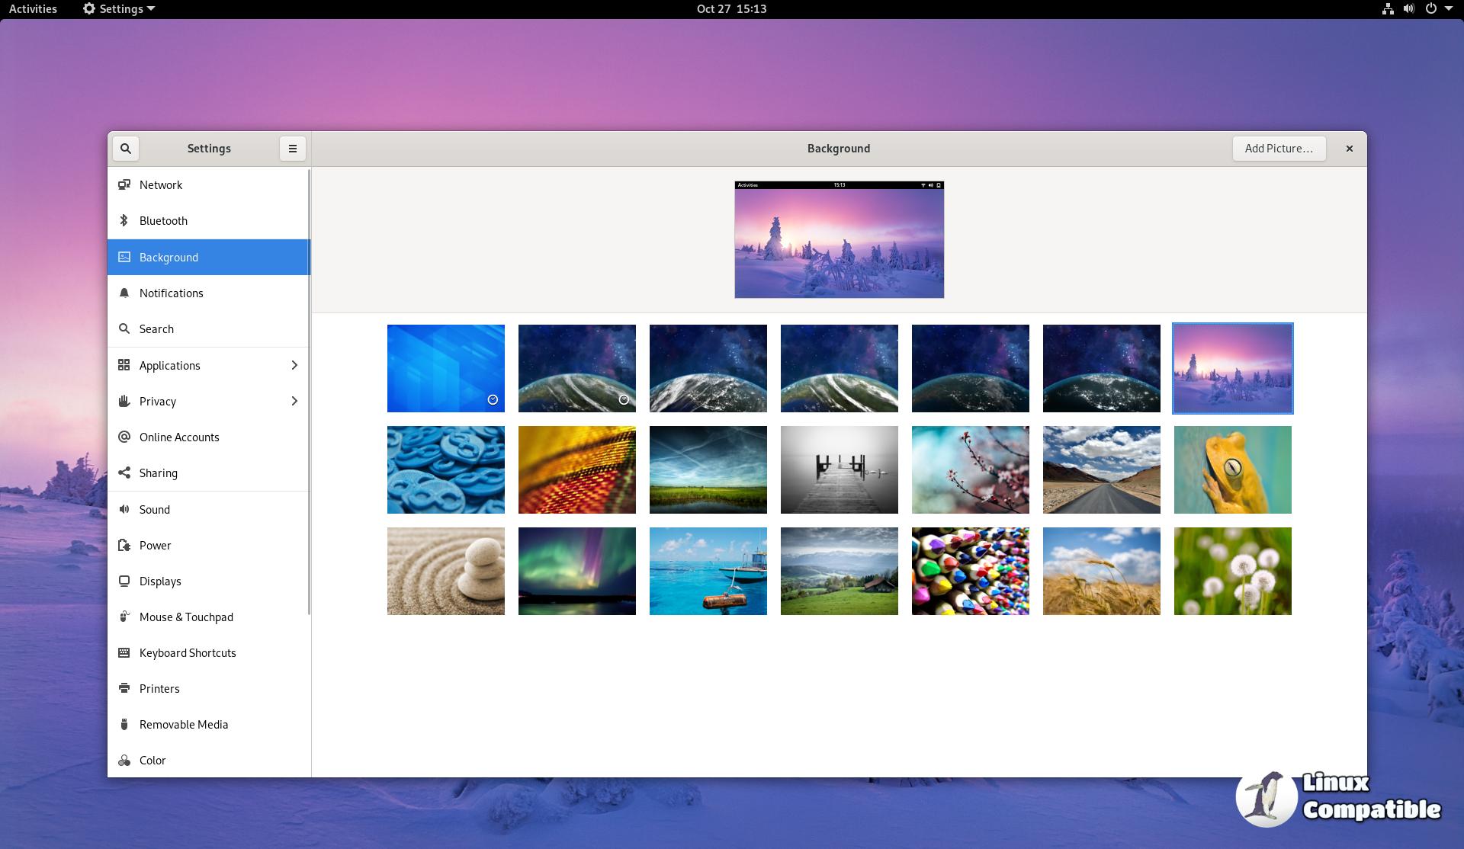1464x849 pixels.
Task: Click the volume icon in the top bar
Action: (x=1408, y=9)
